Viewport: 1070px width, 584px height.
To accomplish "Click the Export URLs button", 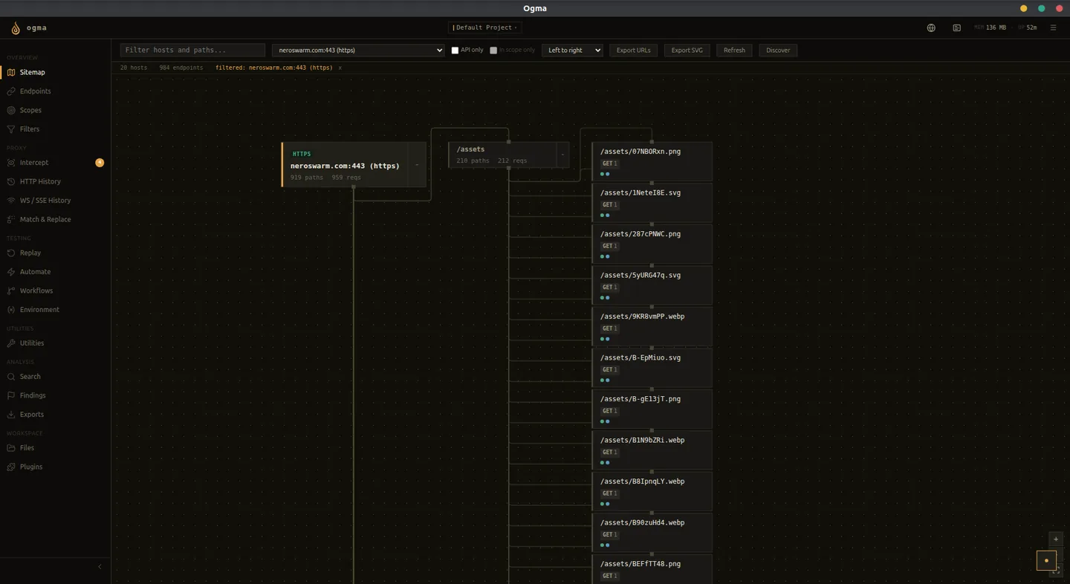I will point(633,50).
